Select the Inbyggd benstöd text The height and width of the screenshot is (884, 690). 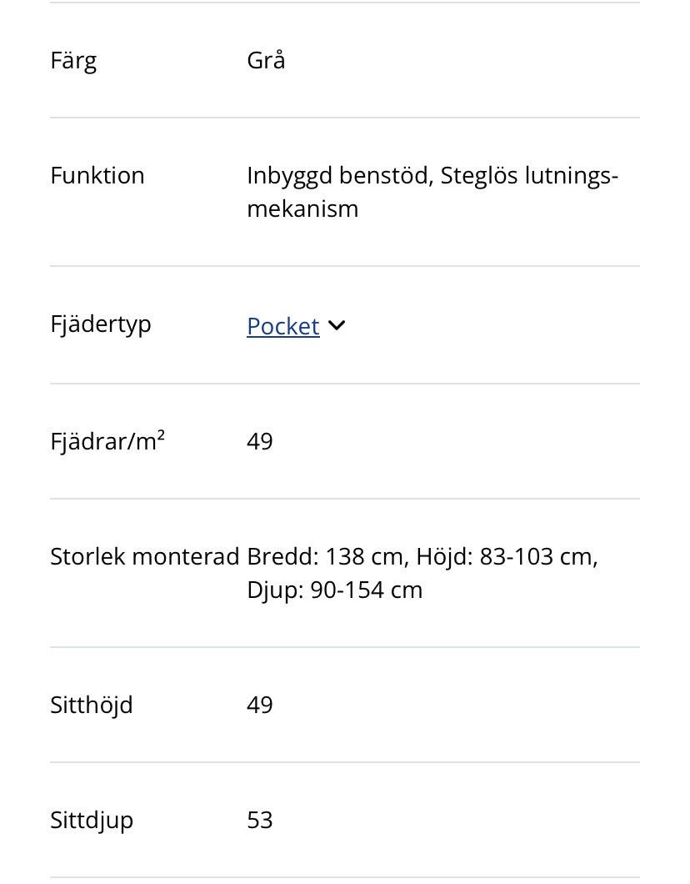[337, 176]
